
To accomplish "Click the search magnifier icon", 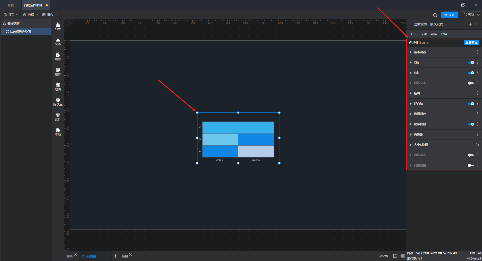I will point(435,15).
